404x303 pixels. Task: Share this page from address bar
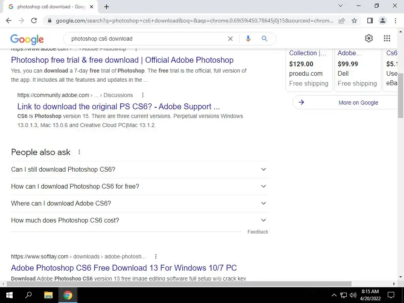point(342,21)
